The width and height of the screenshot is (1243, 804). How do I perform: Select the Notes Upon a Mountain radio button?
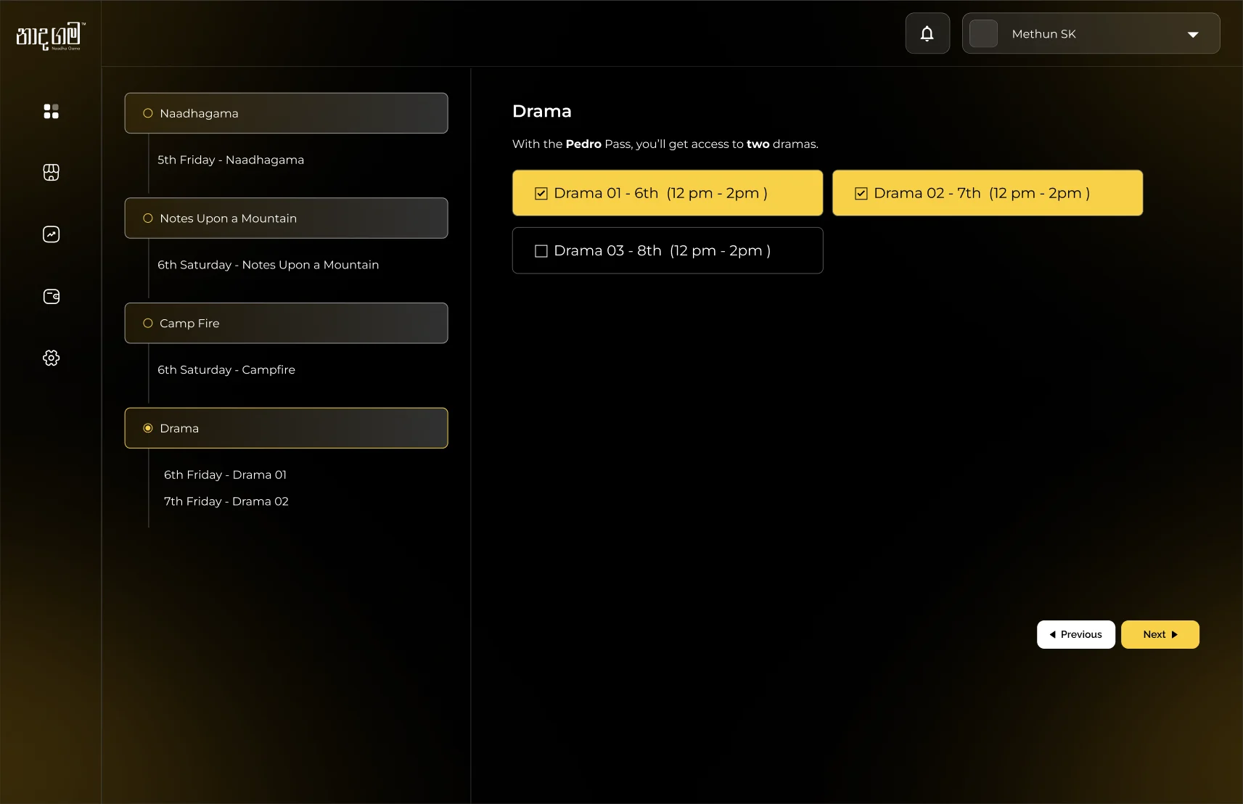[148, 218]
